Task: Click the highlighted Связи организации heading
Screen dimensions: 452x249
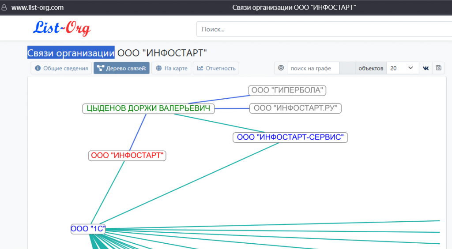Action: [71, 53]
